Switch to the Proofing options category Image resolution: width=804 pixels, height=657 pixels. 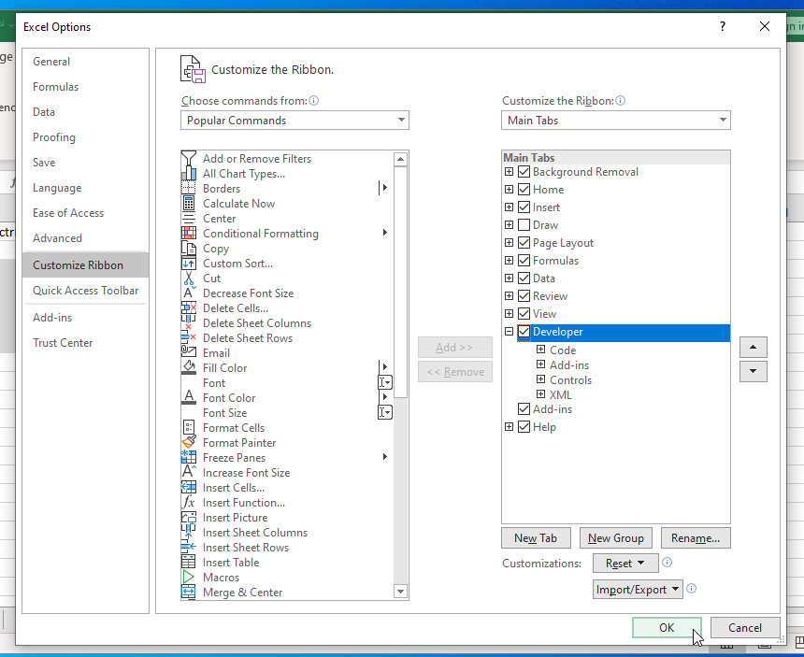pyautogui.click(x=86, y=137)
